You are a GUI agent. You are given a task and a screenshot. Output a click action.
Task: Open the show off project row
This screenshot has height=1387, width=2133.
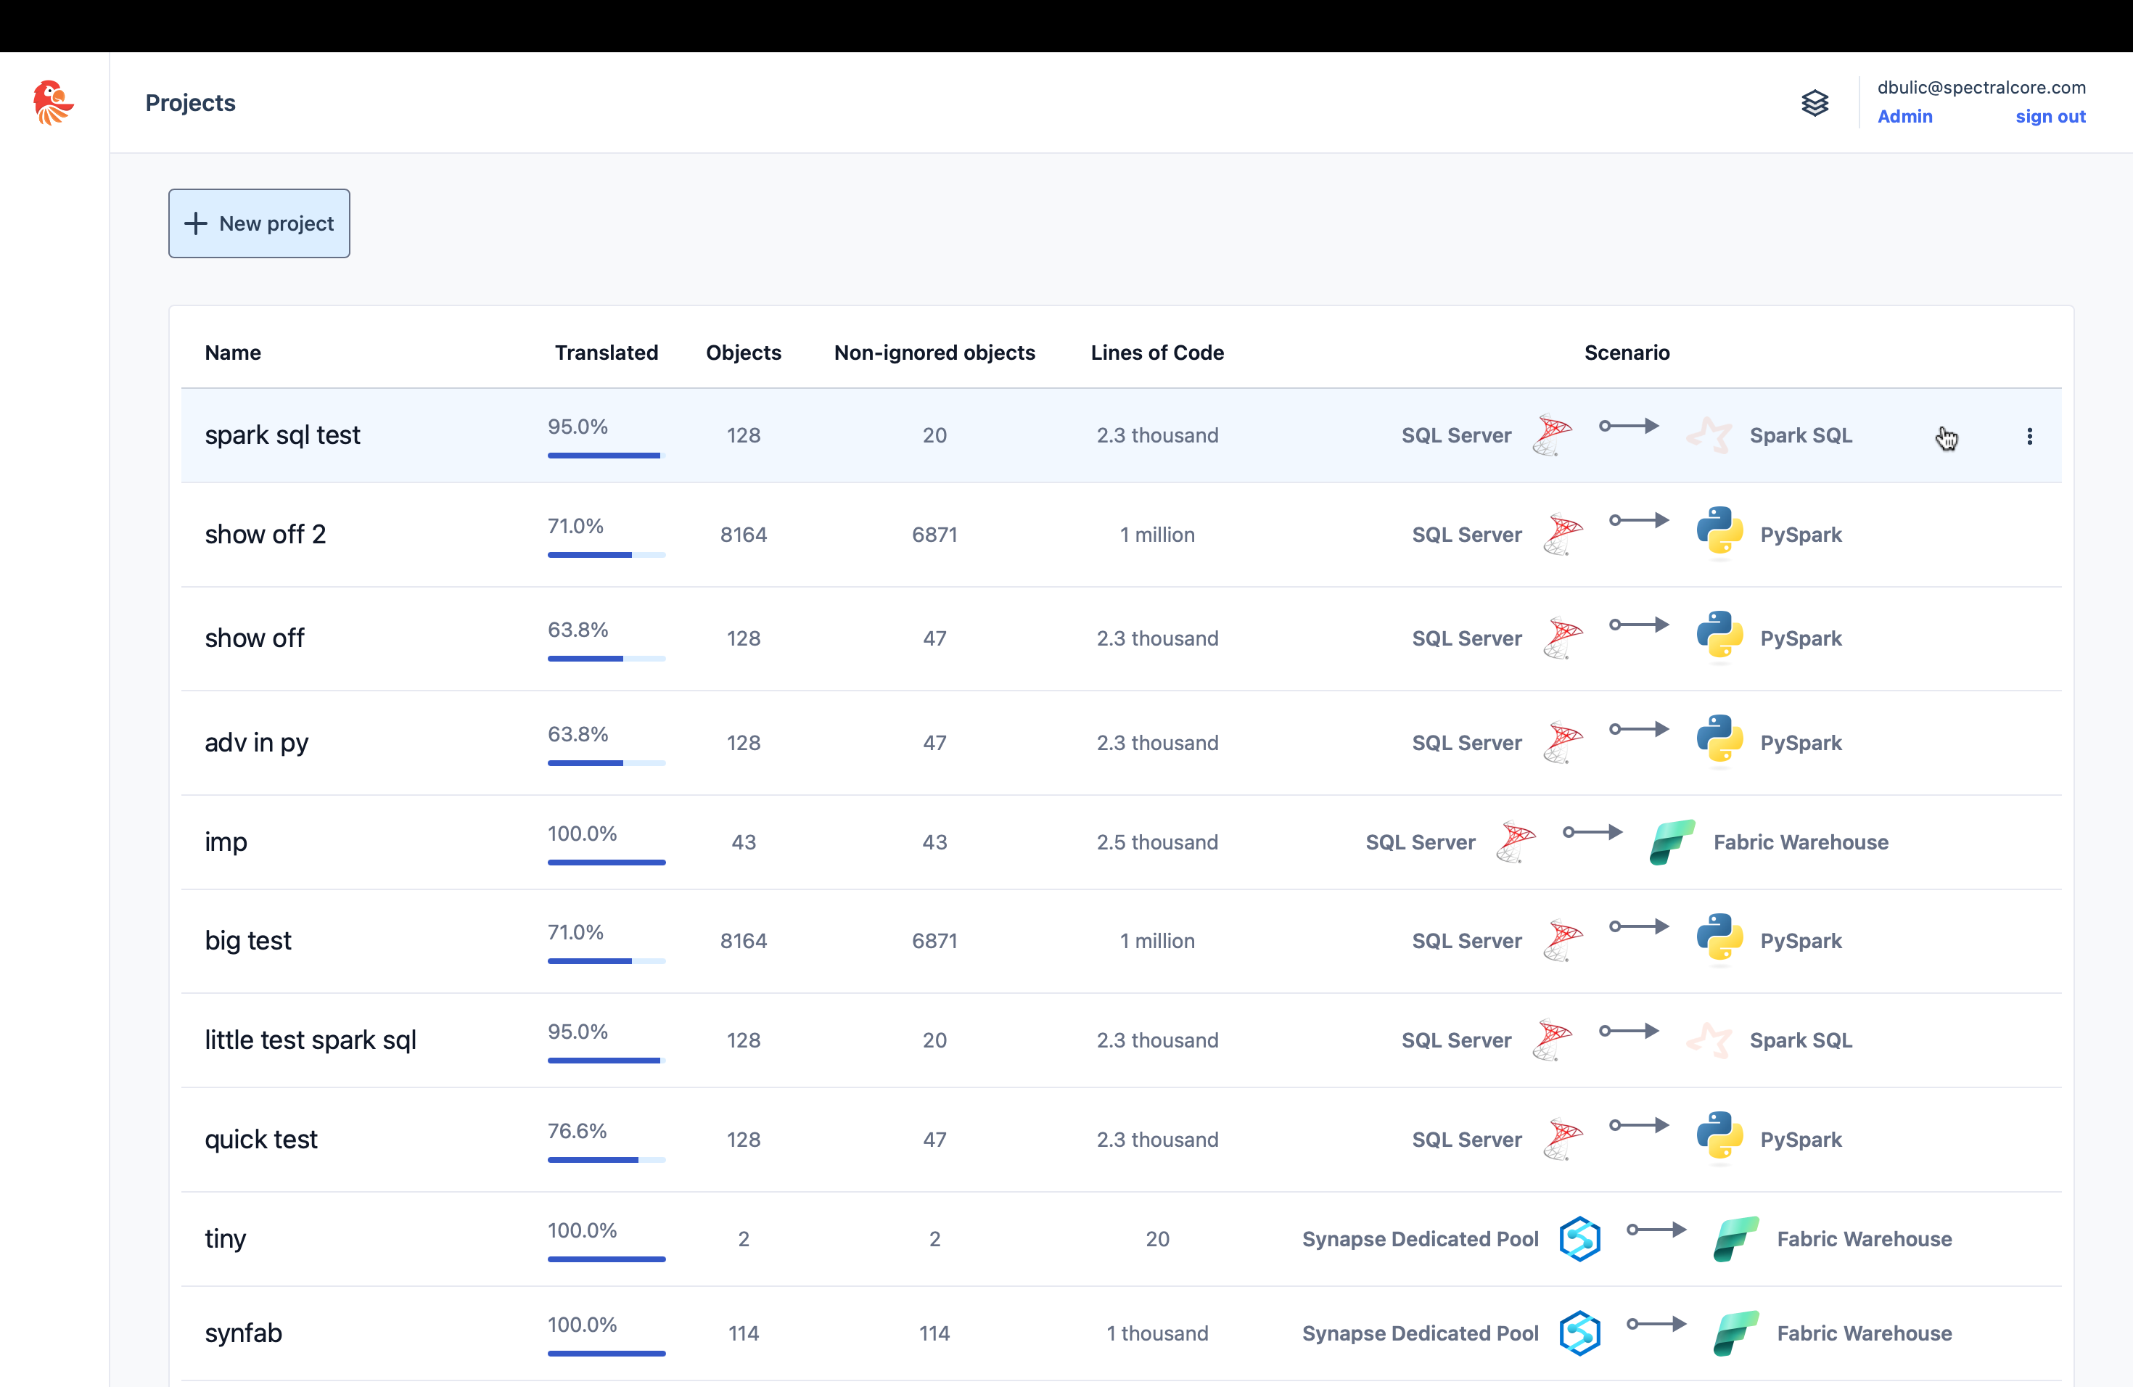[x=255, y=638]
